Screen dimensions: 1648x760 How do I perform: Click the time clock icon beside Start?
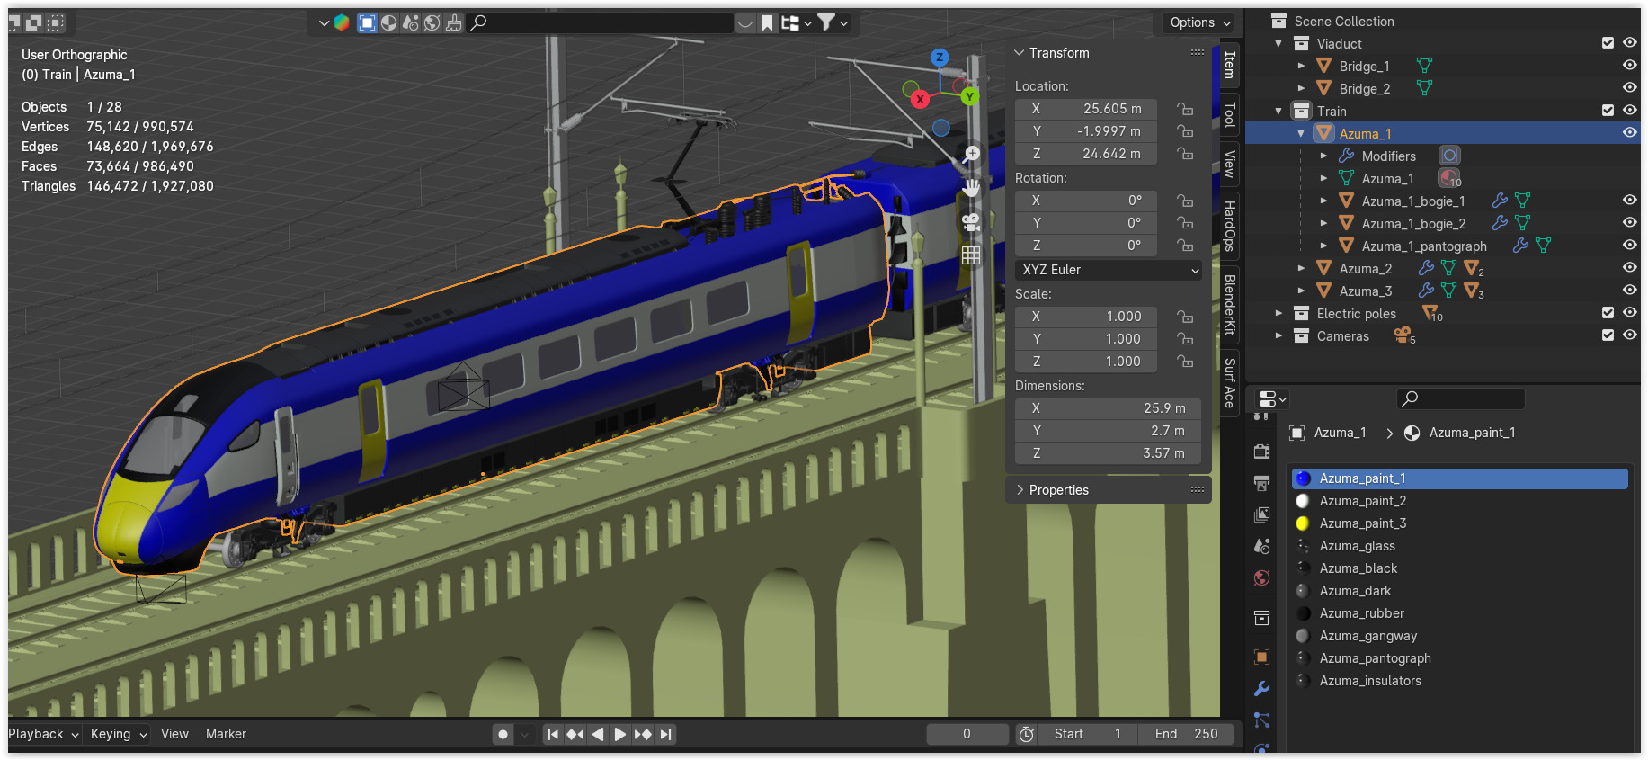(1026, 734)
